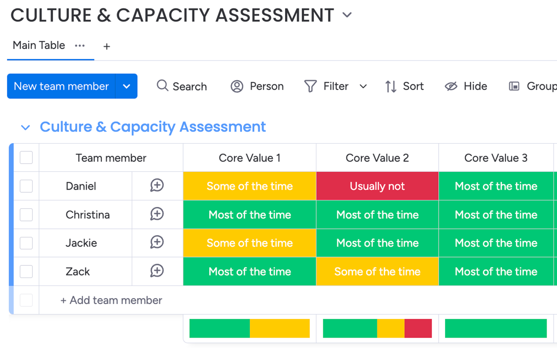Click the CULTURE & CAPACITY ASSESSMENT board title
The height and width of the screenshot is (348, 557).
coord(172,15)
